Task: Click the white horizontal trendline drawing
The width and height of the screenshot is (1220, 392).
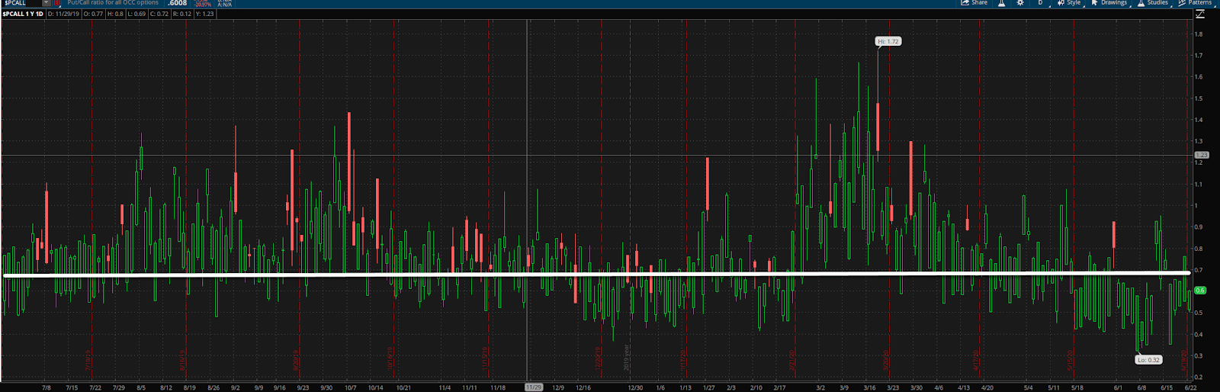Action: click(x=596, y=274)
